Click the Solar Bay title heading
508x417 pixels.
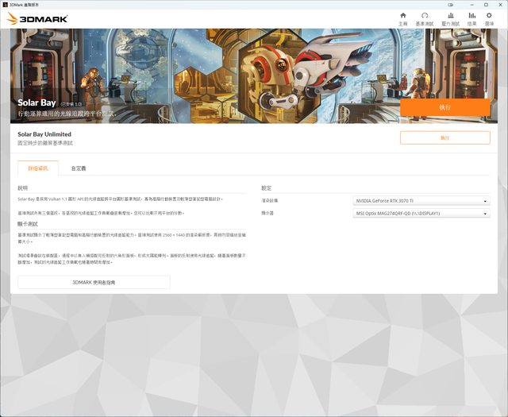click(x=37, y=102)
